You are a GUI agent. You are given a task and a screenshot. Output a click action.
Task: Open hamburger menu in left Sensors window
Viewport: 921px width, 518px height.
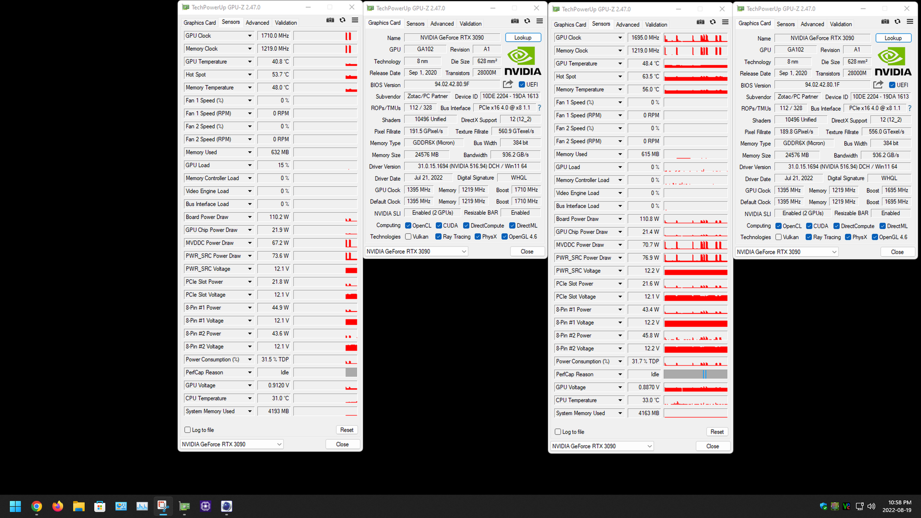(x=355, y=20)
